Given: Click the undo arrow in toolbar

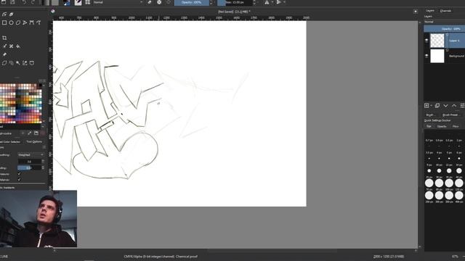Looking at the screenshot, I should click(x=24, y=2).
